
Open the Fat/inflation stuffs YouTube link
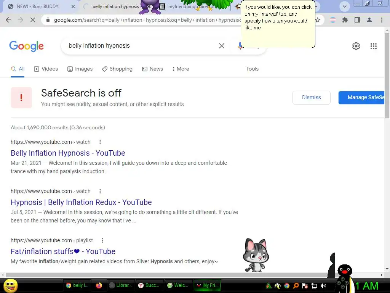click(63, 252)
